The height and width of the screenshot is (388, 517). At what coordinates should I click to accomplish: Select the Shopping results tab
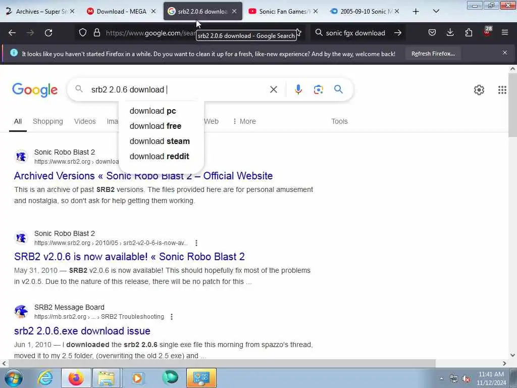coord(48,121)
